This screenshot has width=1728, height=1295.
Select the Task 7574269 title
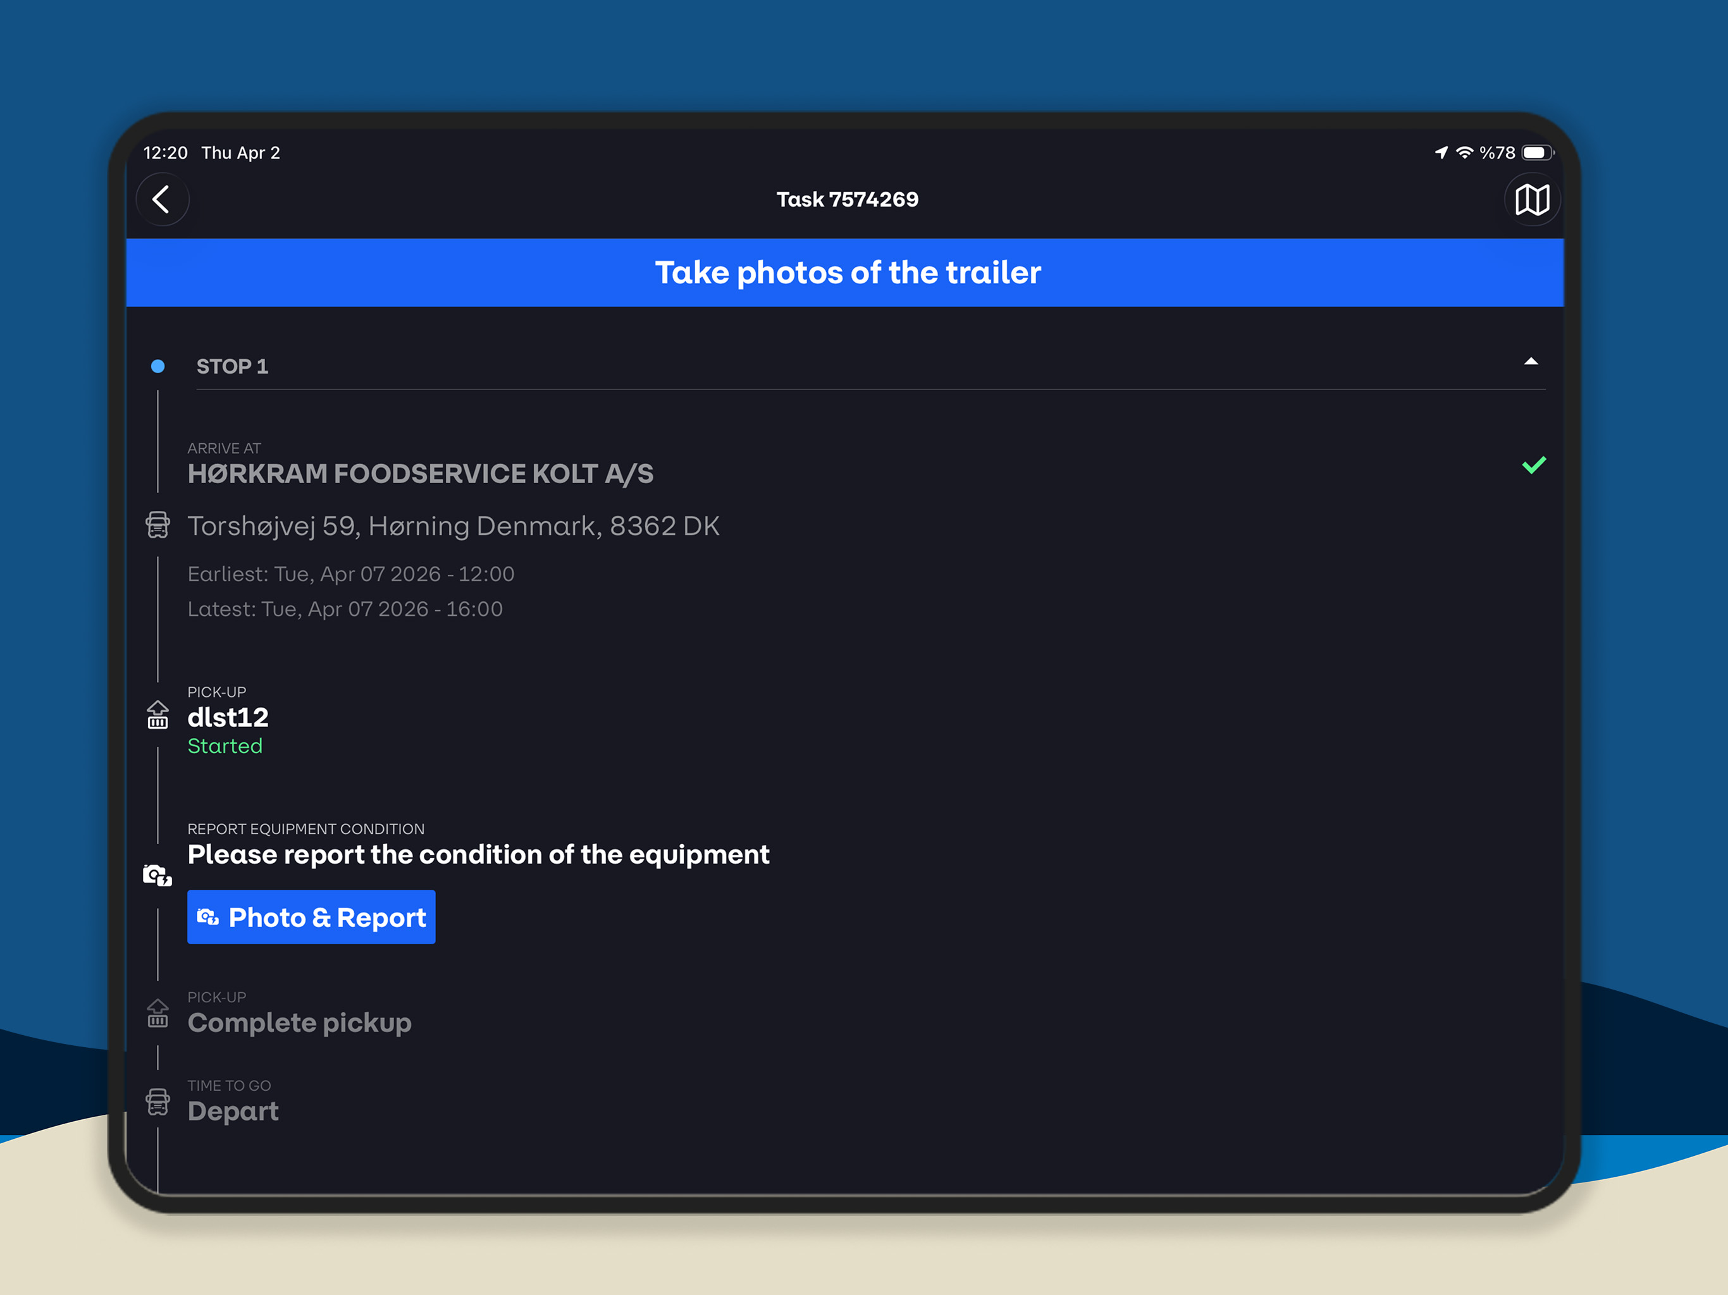click(848, 199)
